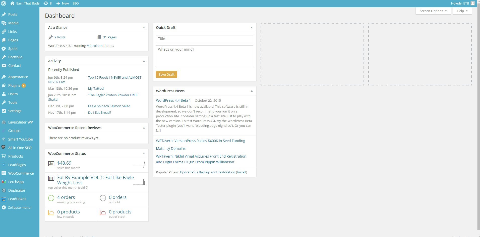Click the Products cart icon in sidebar
The image size is (480, 237).
click(x=4, y=156)
